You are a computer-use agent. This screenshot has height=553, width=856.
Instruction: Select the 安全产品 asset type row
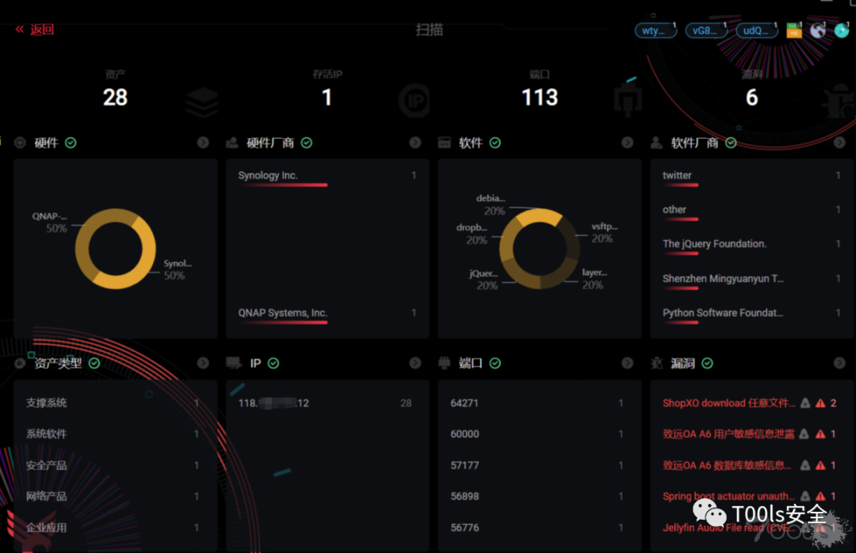pos(115,466)
